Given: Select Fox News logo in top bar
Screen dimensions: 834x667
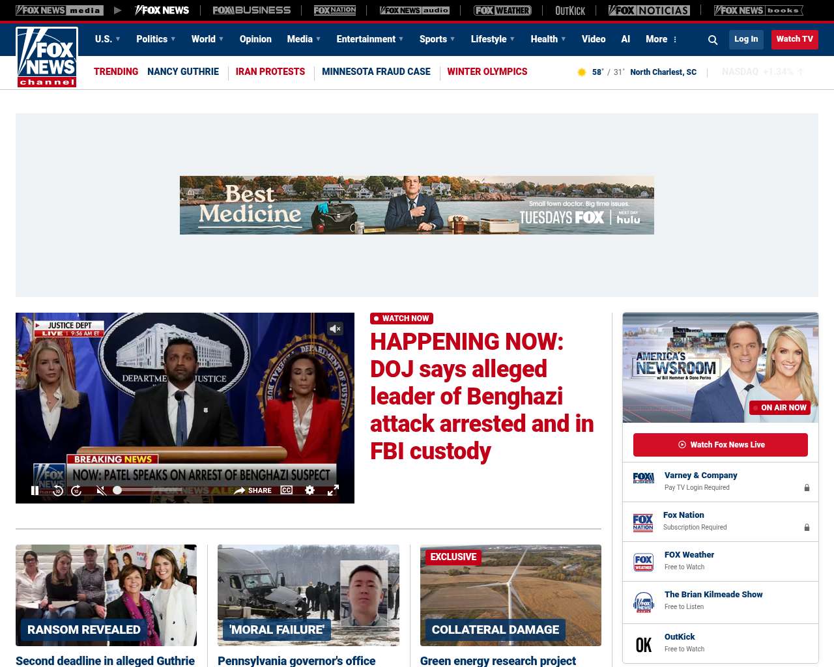Looking at the screenshot, I should [162, 10].
